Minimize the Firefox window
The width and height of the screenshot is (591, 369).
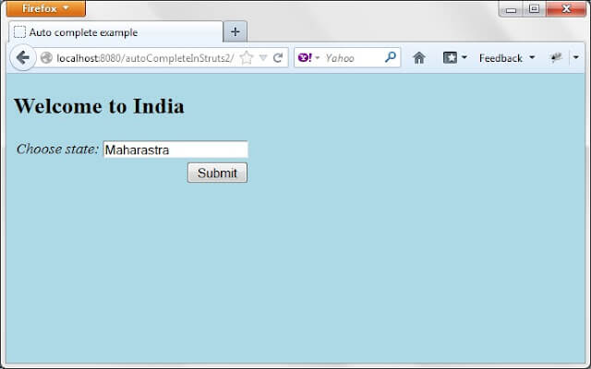coord(511,9)
